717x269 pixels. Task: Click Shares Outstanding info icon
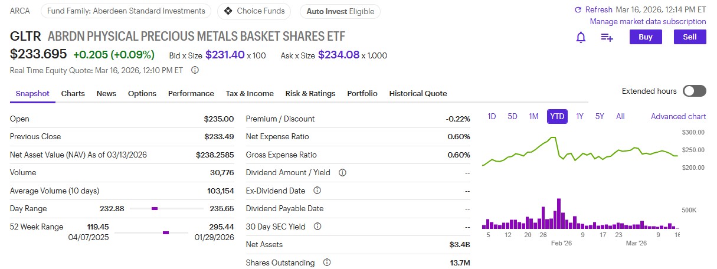[x=327, y=263]
